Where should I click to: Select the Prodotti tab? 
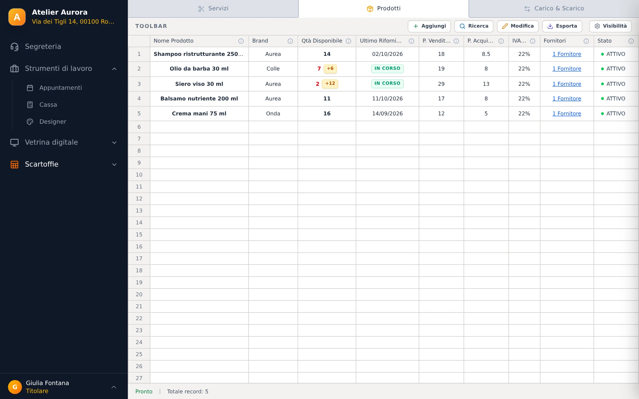point(383,9)
